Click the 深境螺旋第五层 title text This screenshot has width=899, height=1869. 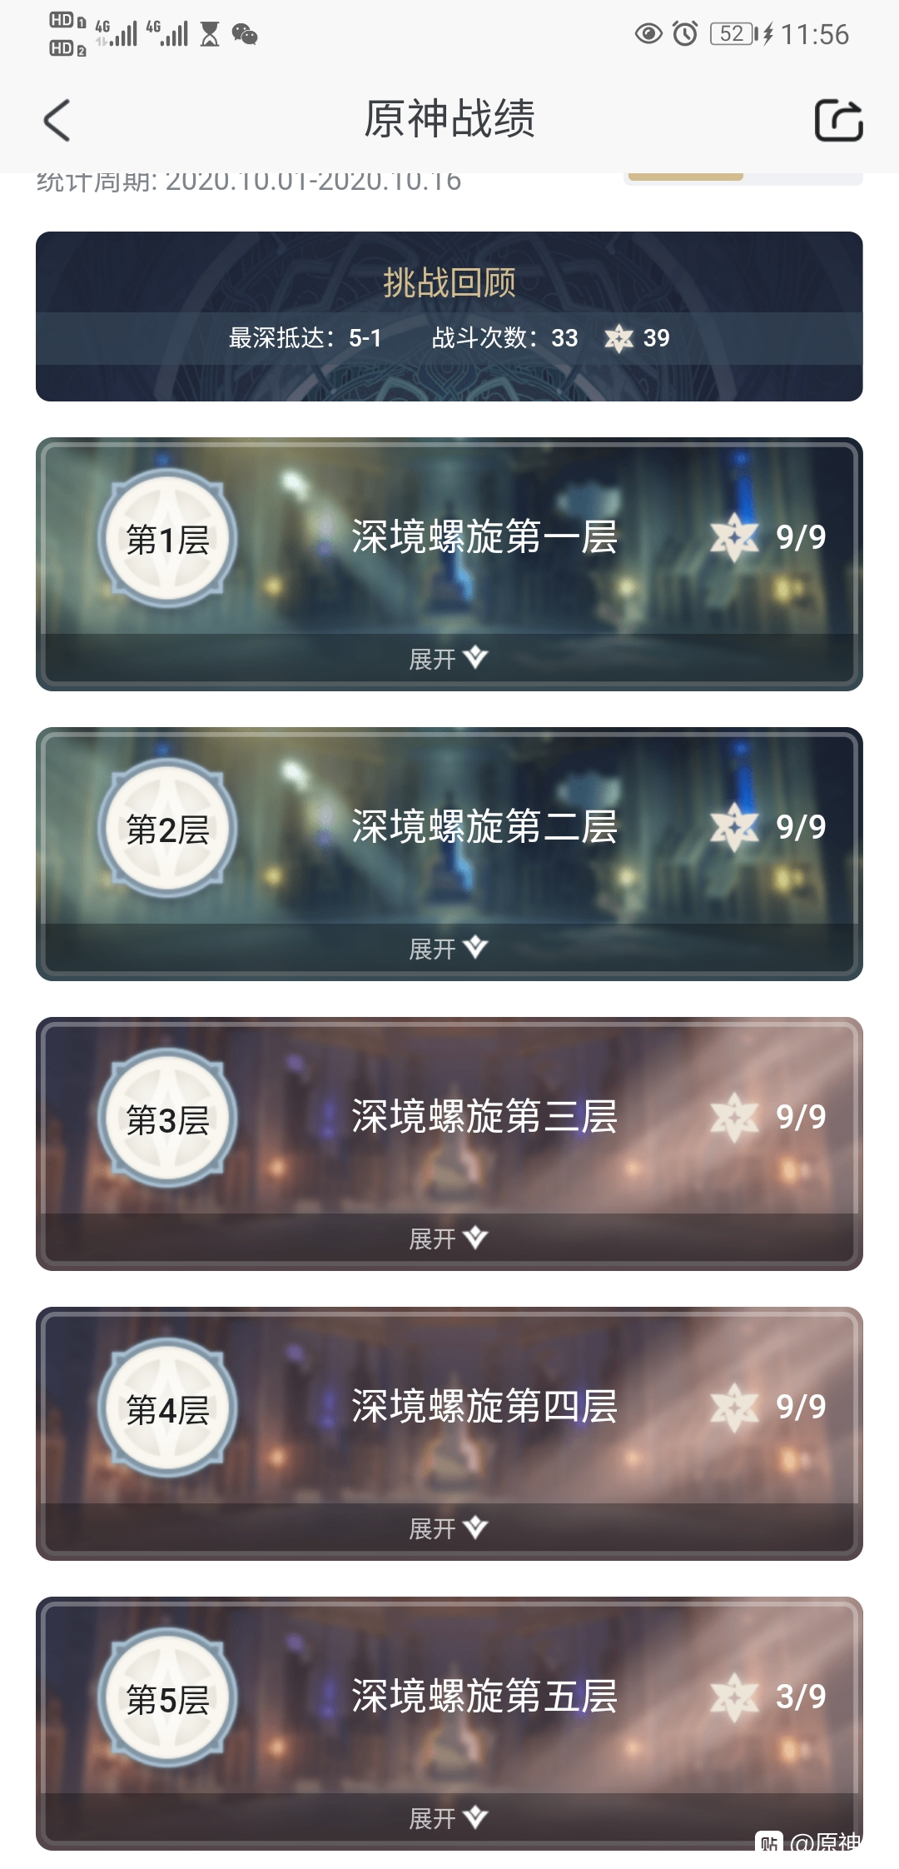(484, 1697)
